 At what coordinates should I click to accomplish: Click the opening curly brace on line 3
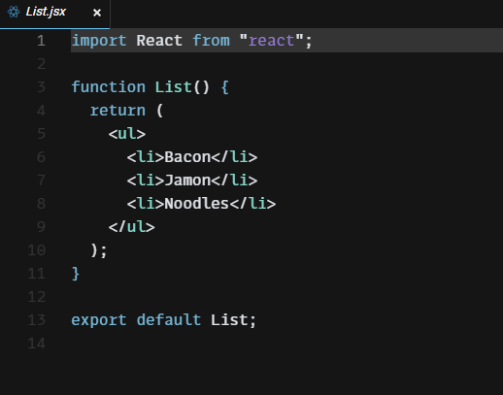tap(225, 87)
